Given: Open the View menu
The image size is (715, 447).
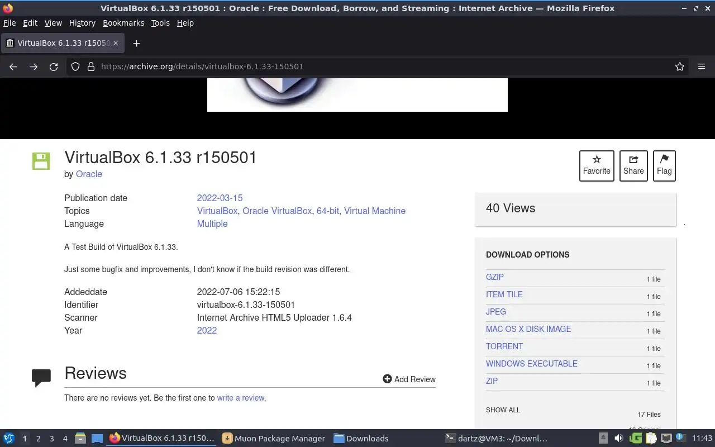Looking at the screenshot, I should [x=53, y=23].
